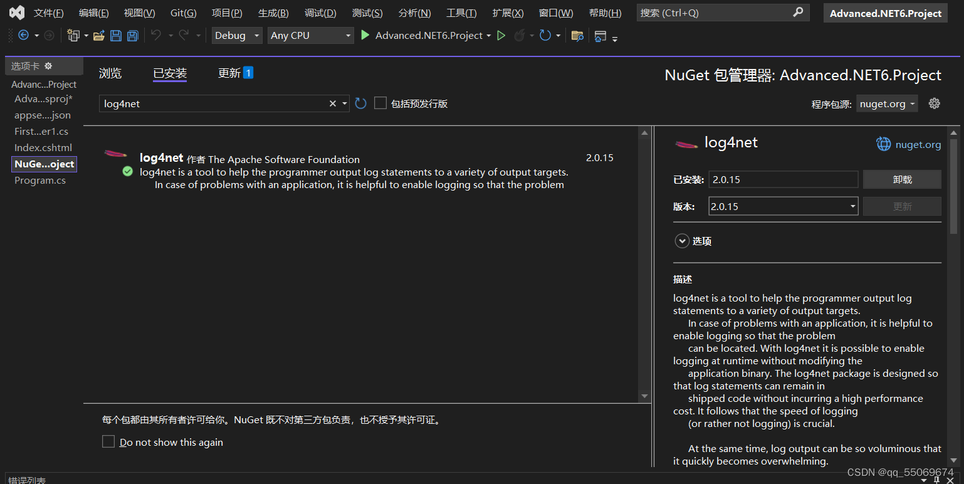Start debugging with the green Run button

[365, 35]
